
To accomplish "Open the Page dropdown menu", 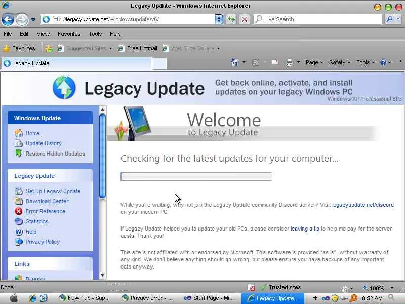I will pos(314,62).
